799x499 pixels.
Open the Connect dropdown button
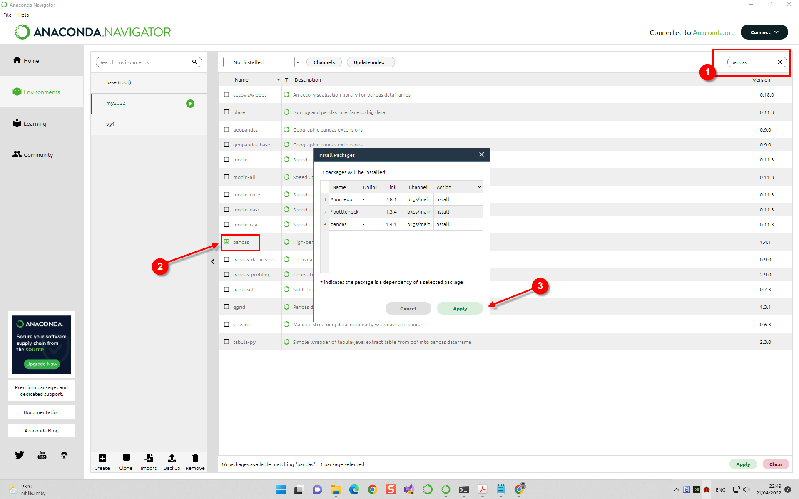coord(764,32)
